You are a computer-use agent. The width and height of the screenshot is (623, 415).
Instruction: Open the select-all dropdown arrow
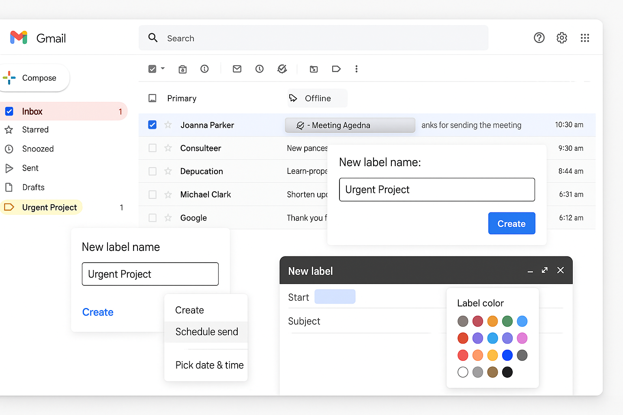163,68
